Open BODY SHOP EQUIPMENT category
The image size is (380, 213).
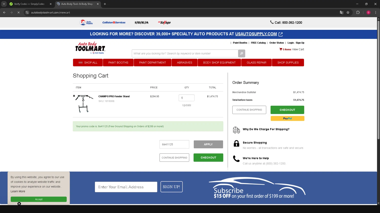[x=219, y=63]
